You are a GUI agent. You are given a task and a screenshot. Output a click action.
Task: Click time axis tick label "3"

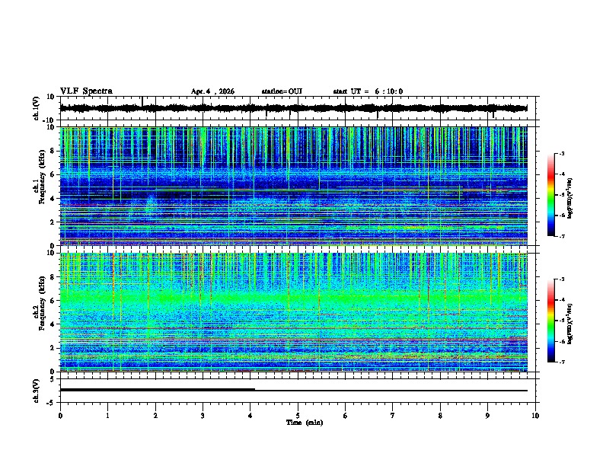click(203, 416)
